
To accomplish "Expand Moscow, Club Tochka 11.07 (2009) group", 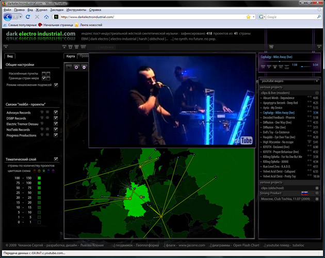I will [x=317, y=199].
